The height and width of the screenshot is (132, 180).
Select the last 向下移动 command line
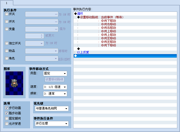[125, 45]
